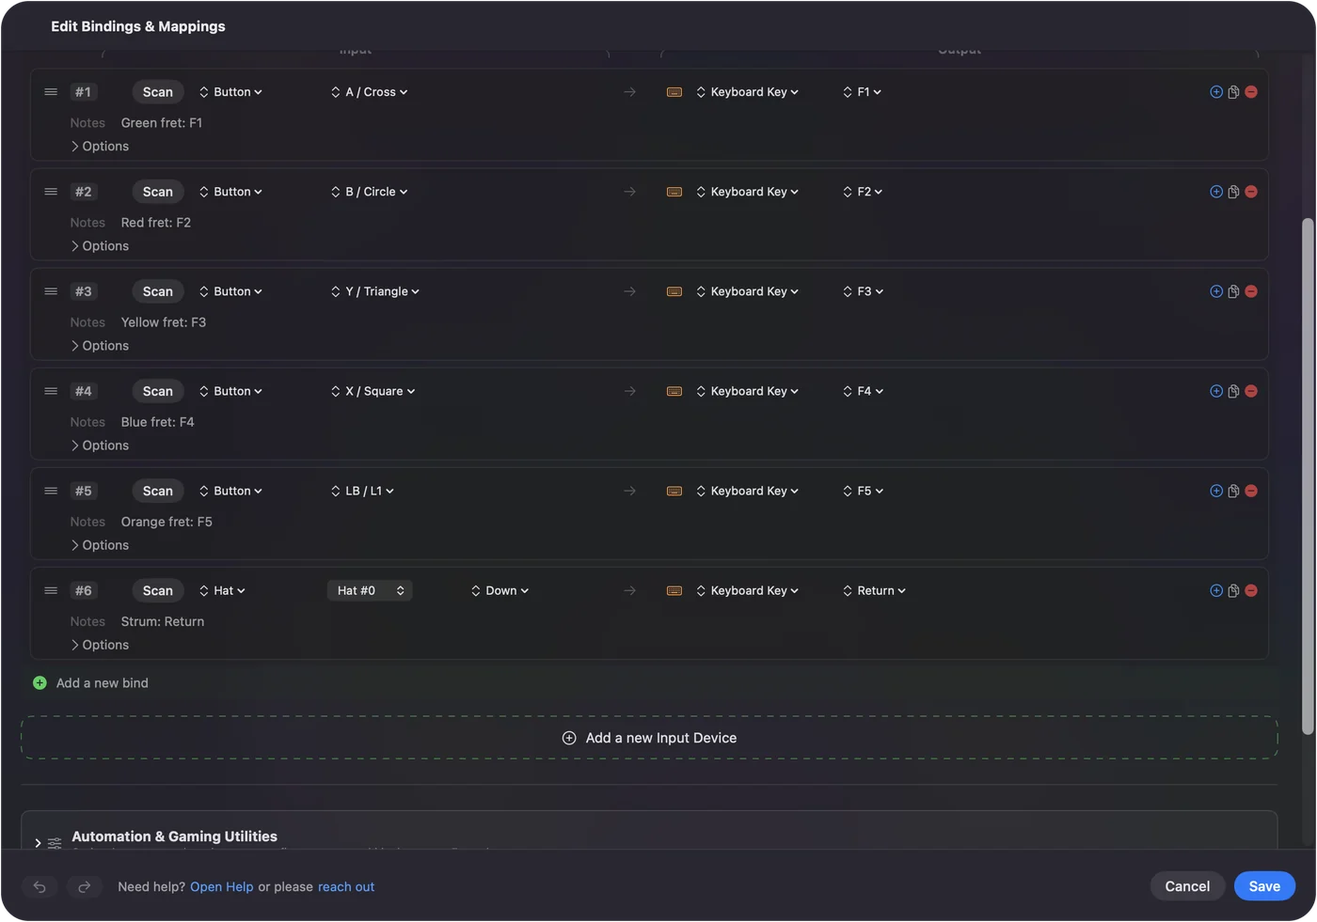
Task: Open the A / Cross input dropdown
Action: coord(370,92)
